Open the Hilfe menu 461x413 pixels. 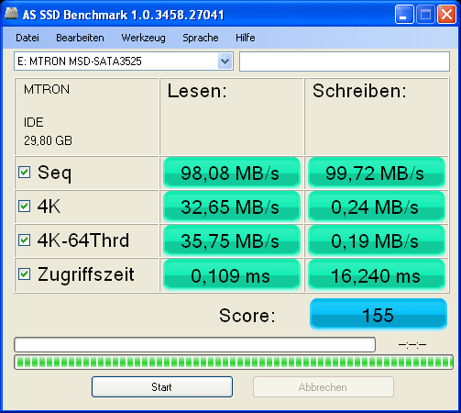click(x=246, y=38)
